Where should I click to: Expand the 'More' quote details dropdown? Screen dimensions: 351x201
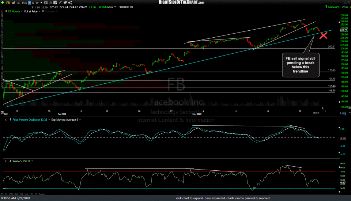(112, 7)
